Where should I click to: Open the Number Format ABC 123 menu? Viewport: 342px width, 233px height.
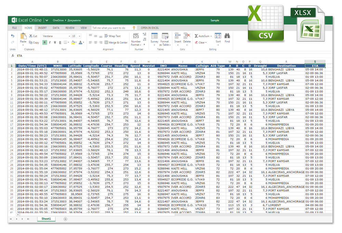click(136, 39)
